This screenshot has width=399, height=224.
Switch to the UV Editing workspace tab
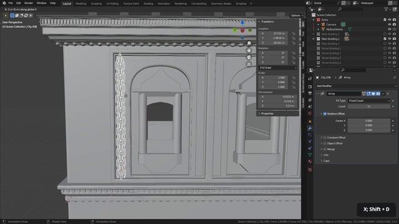pyautogui.click(x=112, y=4)
